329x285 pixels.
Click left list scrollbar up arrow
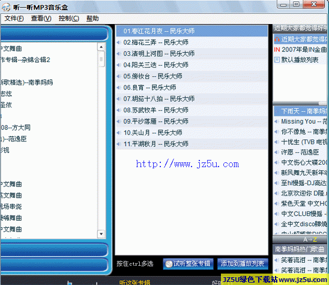[x=101, y=47]
